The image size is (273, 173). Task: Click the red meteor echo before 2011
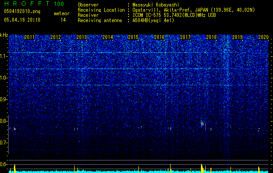pos(15,129)
